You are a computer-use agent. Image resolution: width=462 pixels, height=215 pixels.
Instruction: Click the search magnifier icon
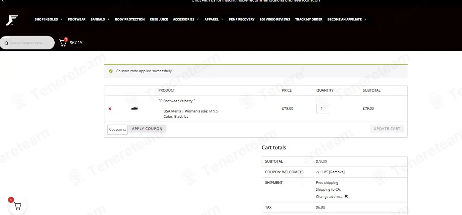pos(6,43)
